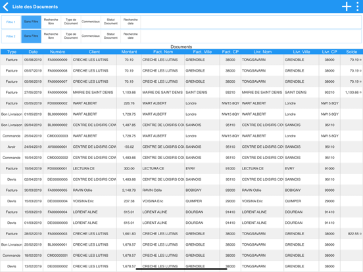Choose Recherche libre in Filtre 1 row
Screen dimensions: 363x272
[51, 22]
